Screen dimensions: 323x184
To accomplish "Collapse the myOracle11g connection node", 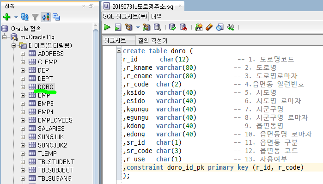I will click(x=4, y=37).
